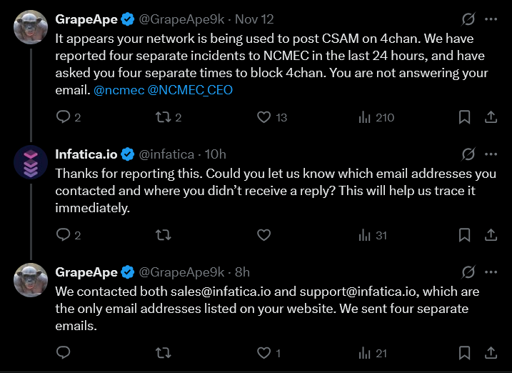Open Infatica.io profile avatar
This screenshot has height=373, width=512.
pos(31,164)
